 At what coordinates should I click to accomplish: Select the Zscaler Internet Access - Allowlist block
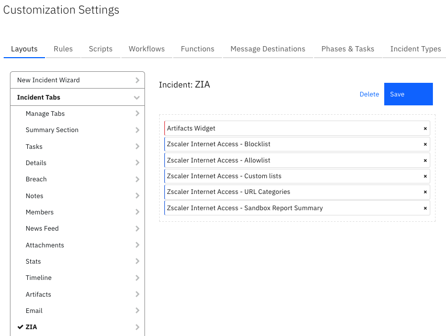point(297,160)
